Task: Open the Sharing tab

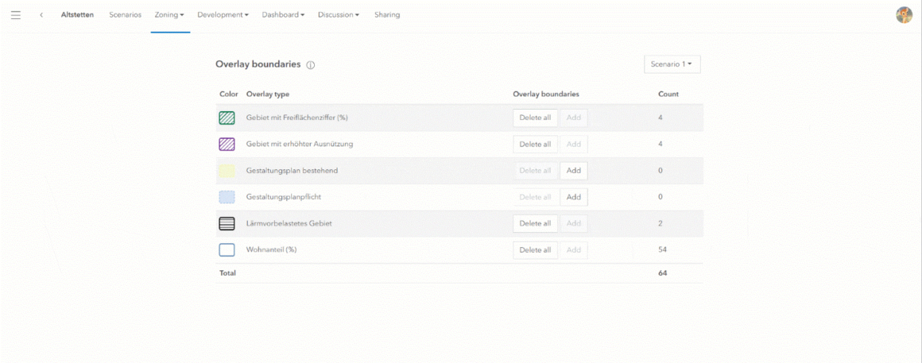Action: coord(387,14)
